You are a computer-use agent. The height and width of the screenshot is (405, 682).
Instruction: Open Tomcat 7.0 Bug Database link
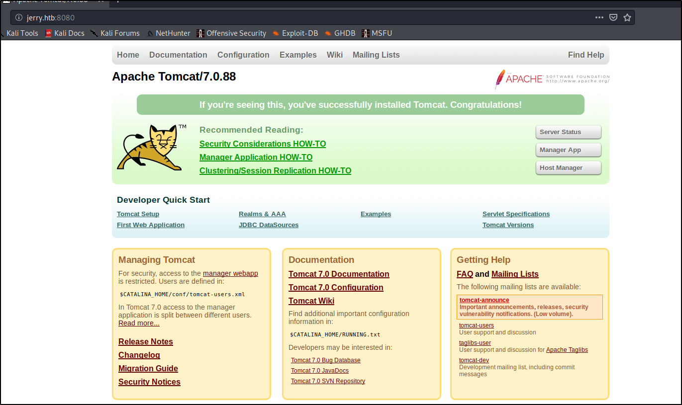click(326, 360)
